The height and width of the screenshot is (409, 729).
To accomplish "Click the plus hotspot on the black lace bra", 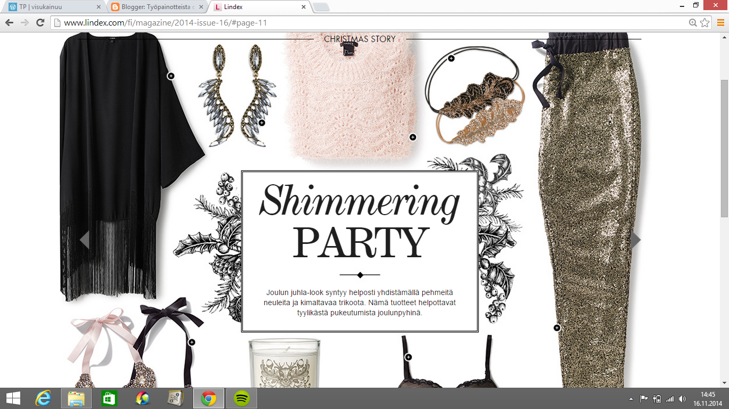I will click(x=408, y=357).
